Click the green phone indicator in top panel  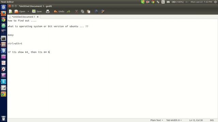pyautogui.click(x=143, y=2)
